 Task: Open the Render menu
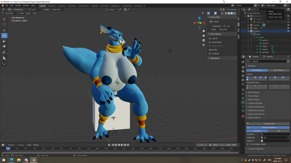18,5
